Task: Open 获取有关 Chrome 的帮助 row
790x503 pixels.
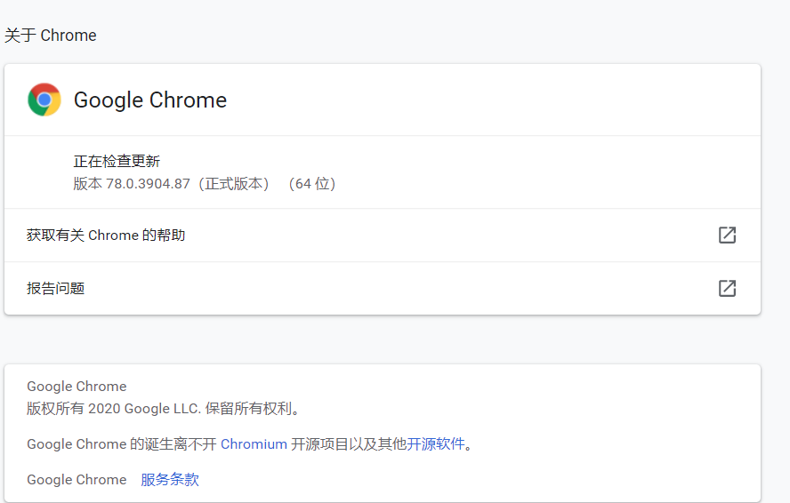Action: click(383, 236)
